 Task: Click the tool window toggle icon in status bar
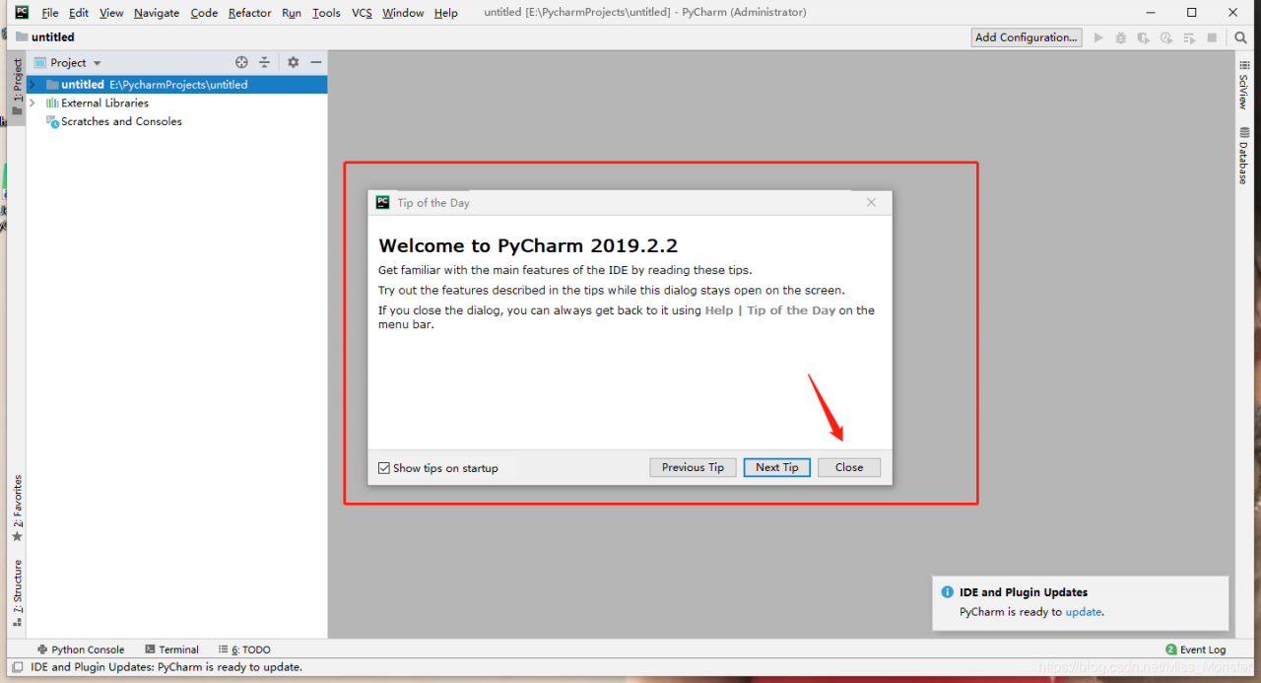pyautogui.click(x=17, y=667)
